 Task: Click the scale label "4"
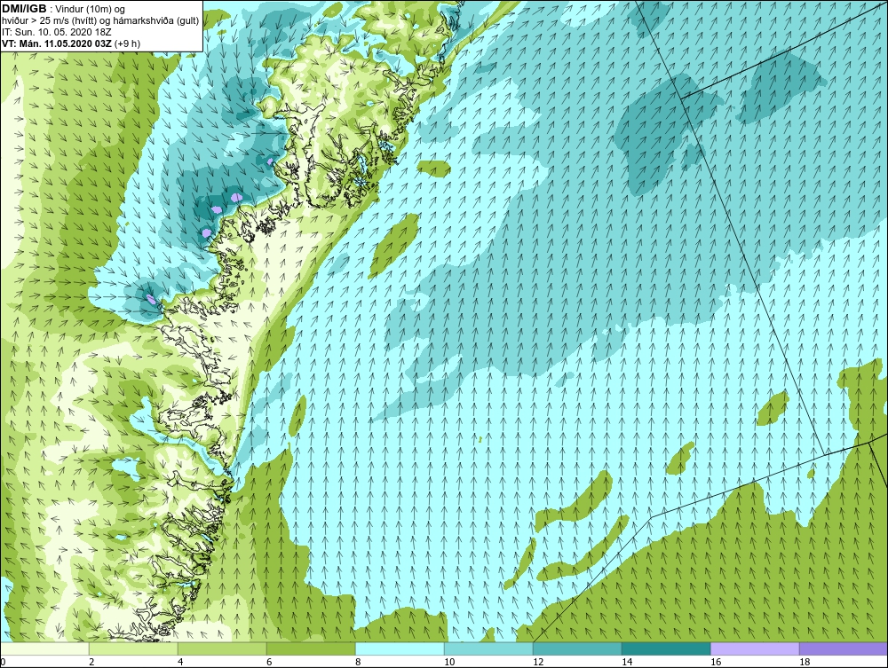(x=180, y=662)
